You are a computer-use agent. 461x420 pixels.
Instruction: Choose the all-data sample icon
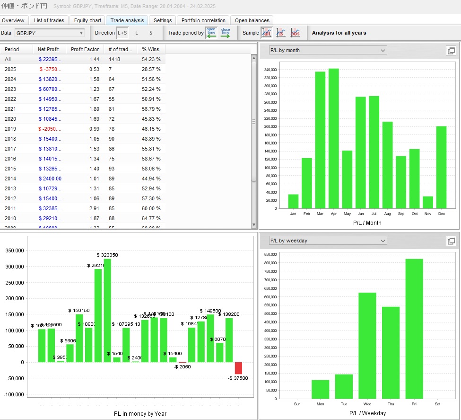[267, 33]
